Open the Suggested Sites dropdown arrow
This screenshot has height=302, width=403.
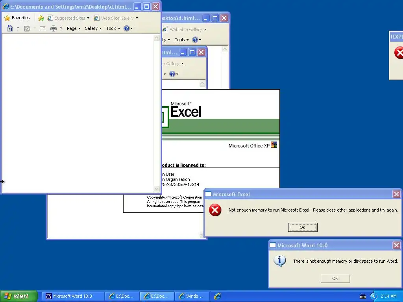coord(88,18)
